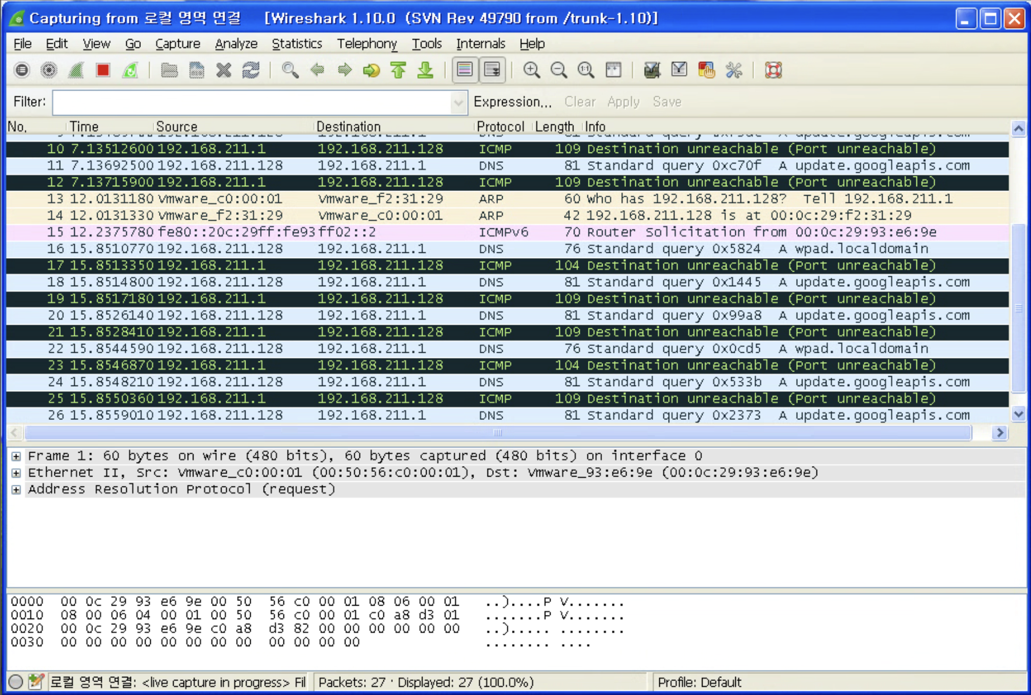Click the Expression... button
Image resolution: width=1031 pixels, height=695 pixels.
click(x=513, y=102)
